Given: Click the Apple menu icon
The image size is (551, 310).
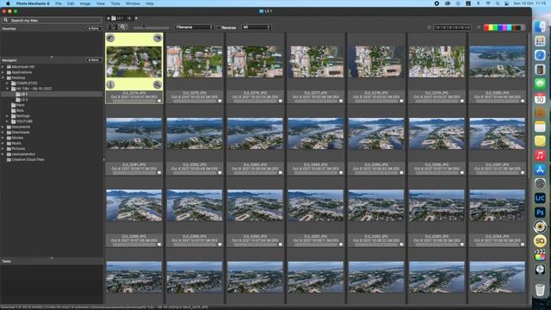Looking at the screenshot, I should tap(8, 3).
